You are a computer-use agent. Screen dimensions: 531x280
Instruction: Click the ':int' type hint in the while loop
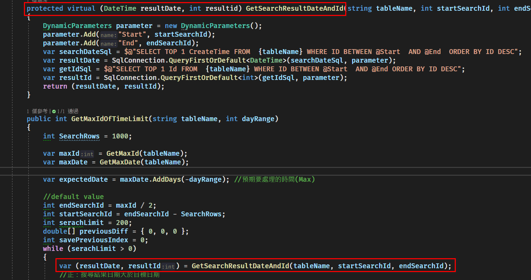point(168,267)
